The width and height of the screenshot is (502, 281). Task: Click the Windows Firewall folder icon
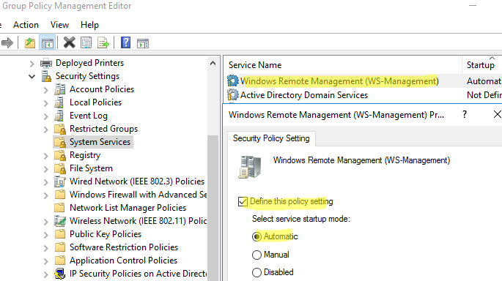point(60,195)
